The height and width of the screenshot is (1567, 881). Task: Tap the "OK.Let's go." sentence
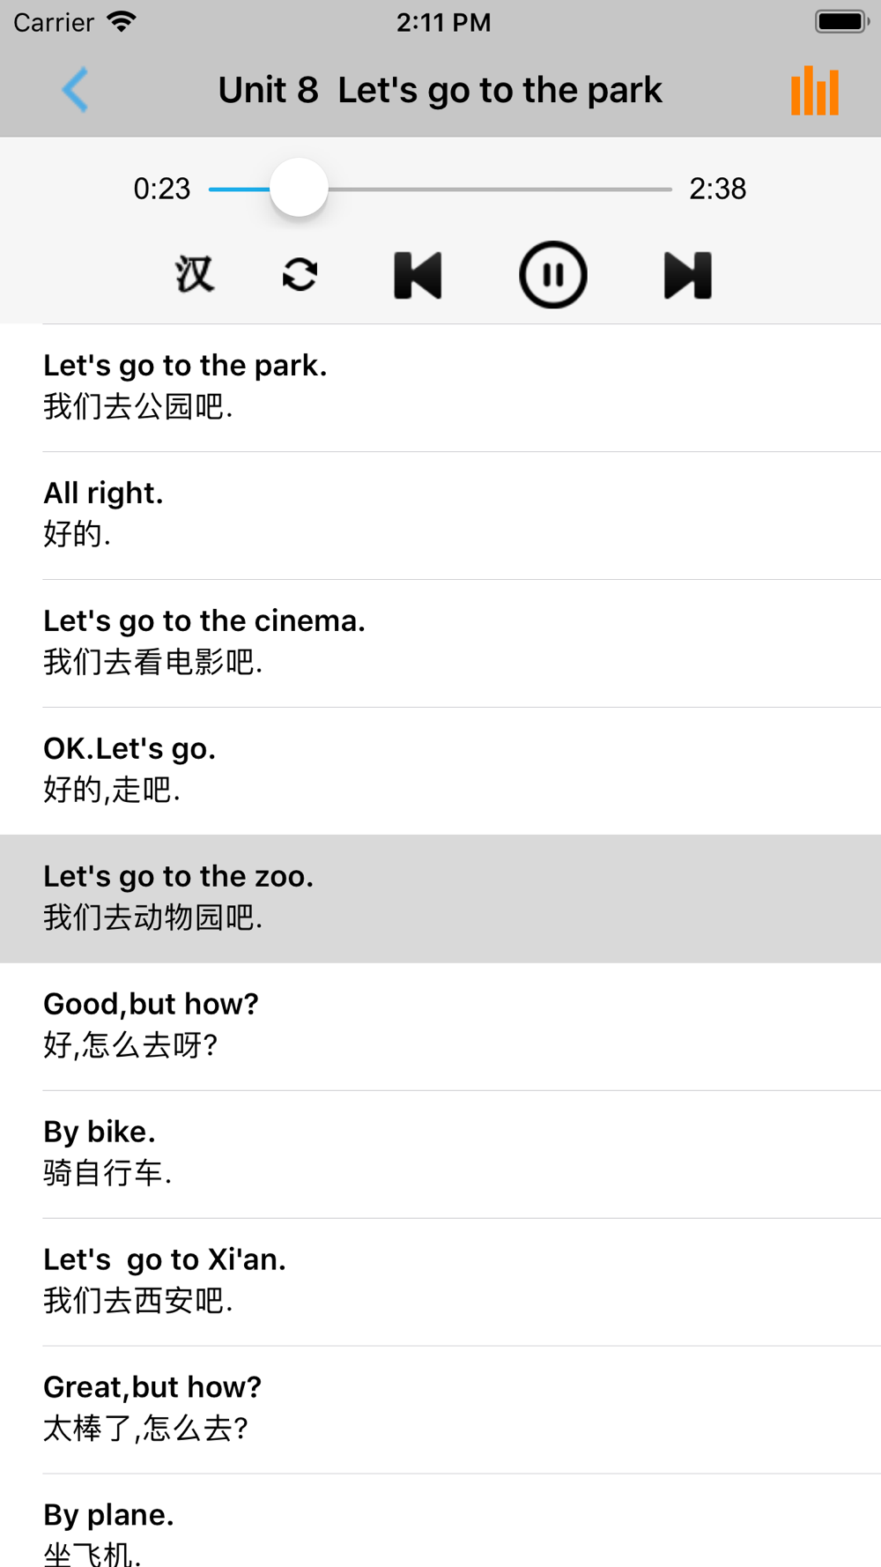click(x=440, y=770)
